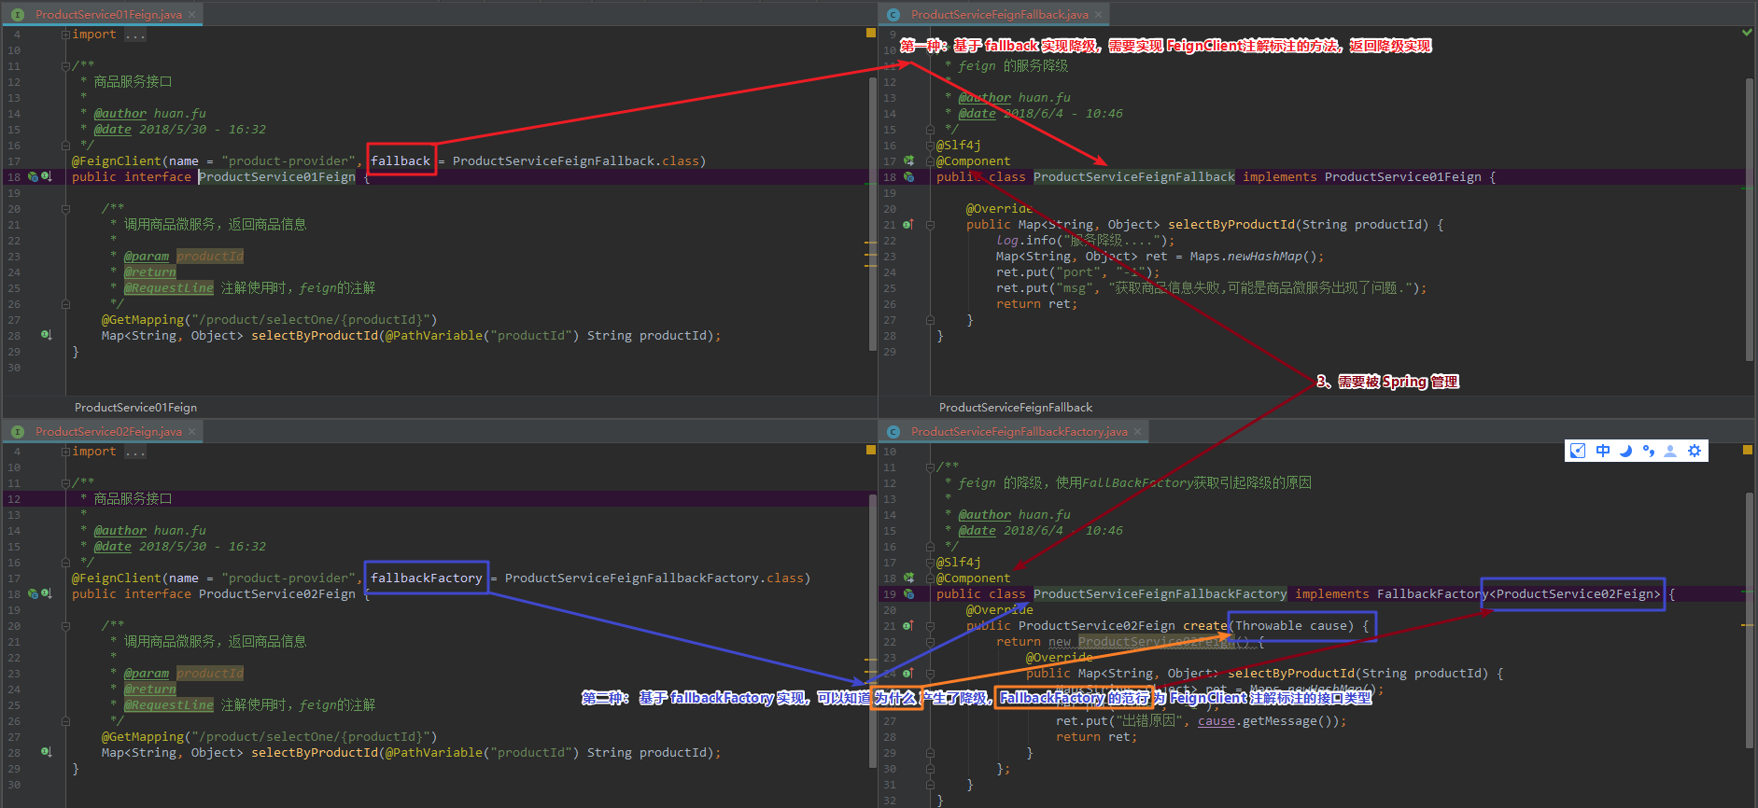Close the ProductService02Feign.java tab
The width and height of the screenshot is (1758, 808).
click(x=192, y=432)
